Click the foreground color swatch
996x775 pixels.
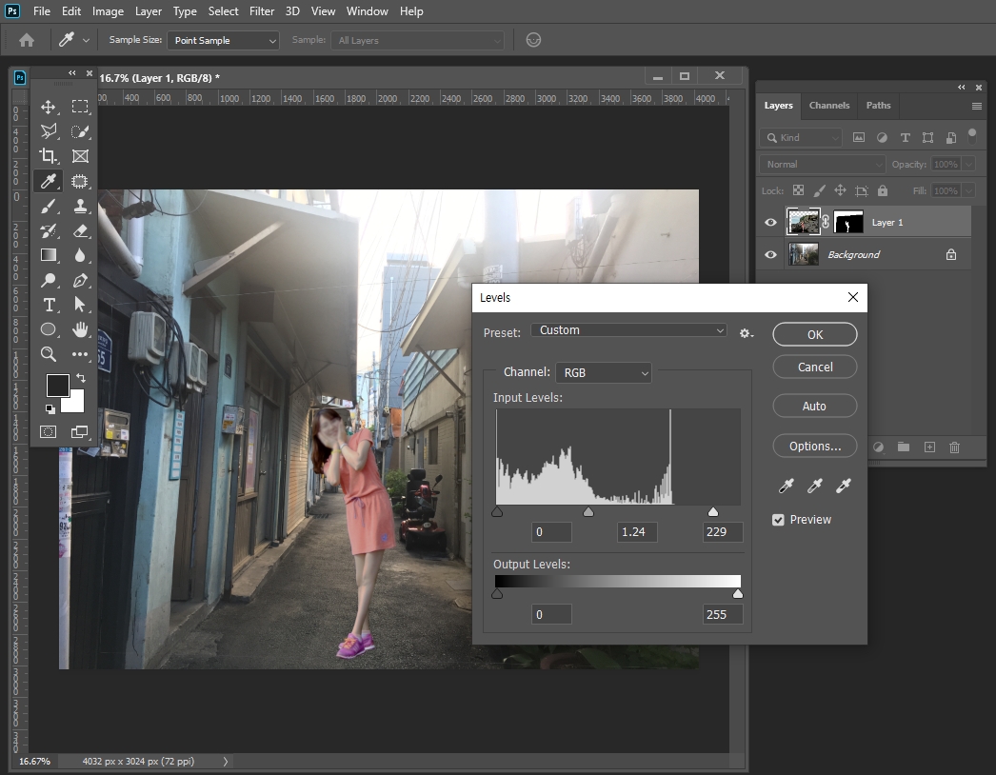pos(57,386)
